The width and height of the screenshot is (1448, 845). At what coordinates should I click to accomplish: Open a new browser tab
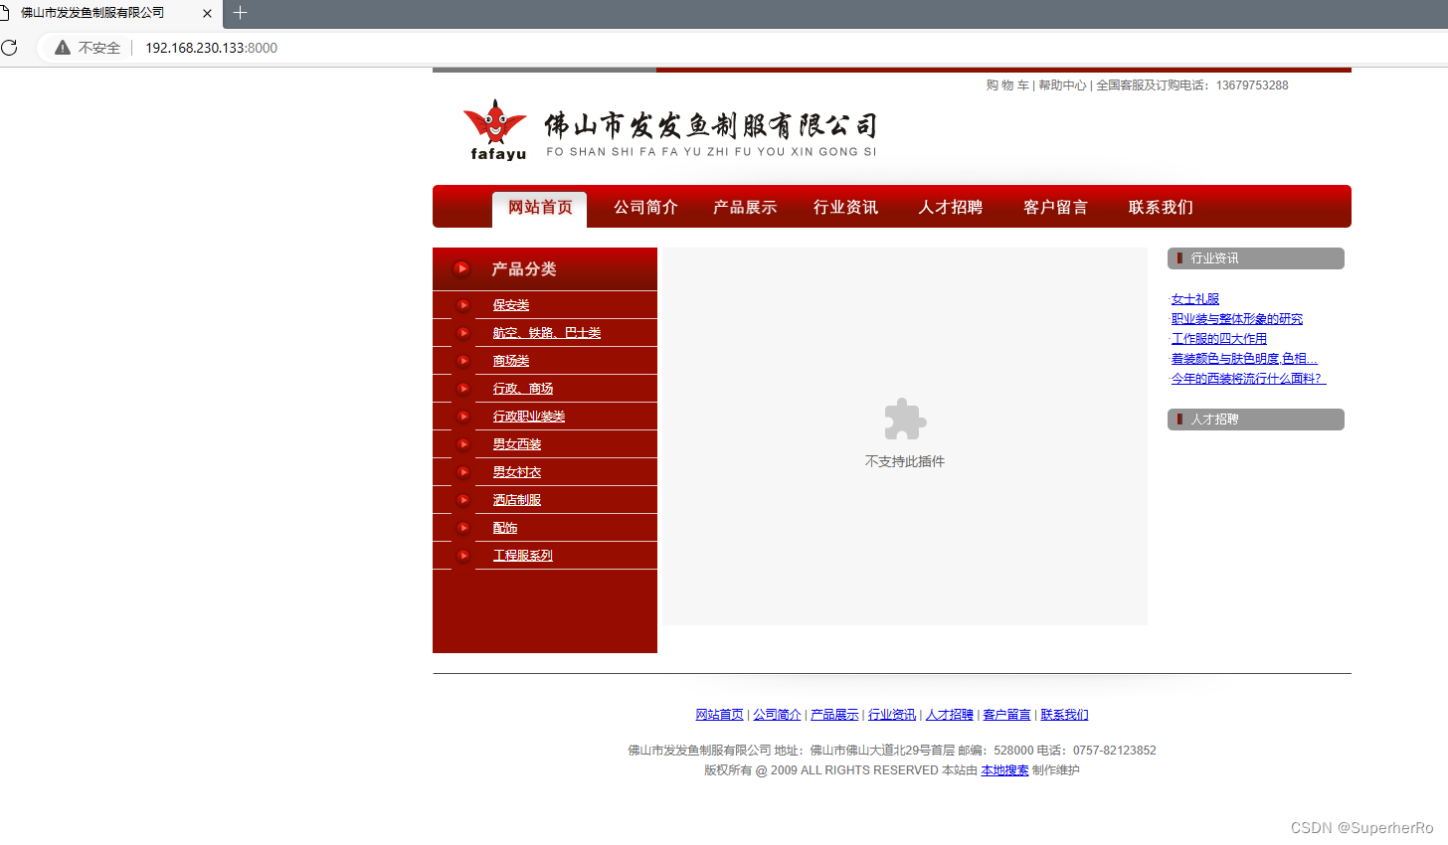239,14
